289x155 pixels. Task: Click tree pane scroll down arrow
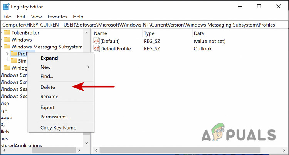click(87, 143)
